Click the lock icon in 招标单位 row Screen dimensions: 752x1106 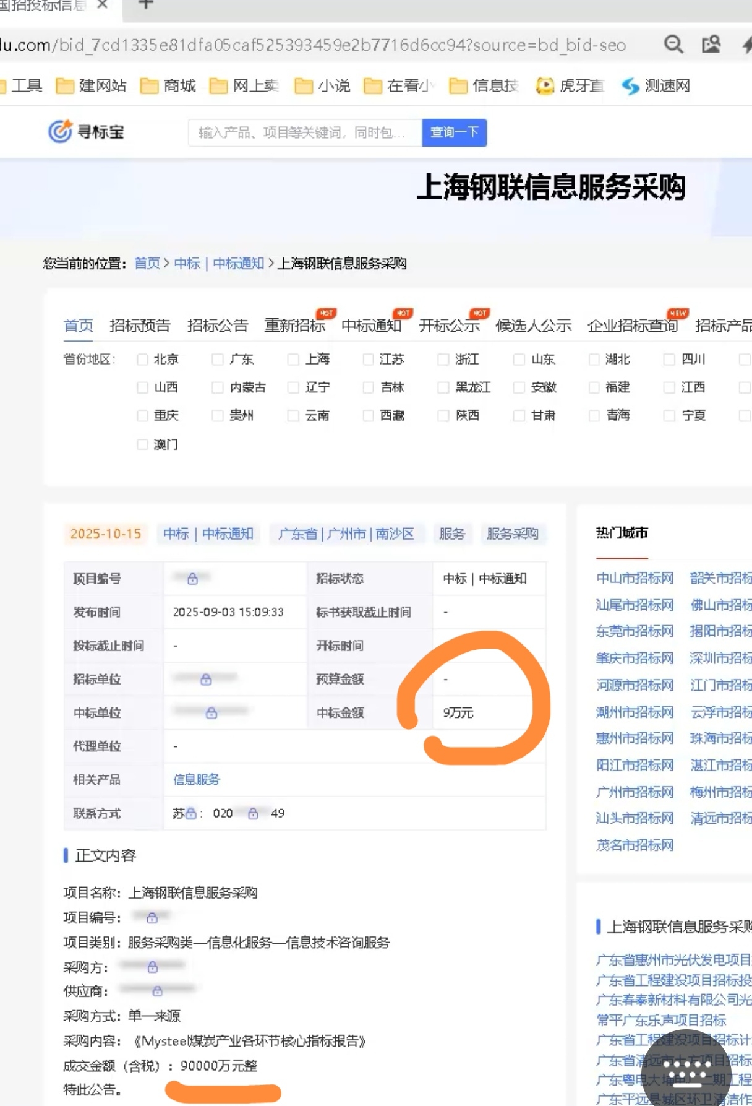coord(206,679)
